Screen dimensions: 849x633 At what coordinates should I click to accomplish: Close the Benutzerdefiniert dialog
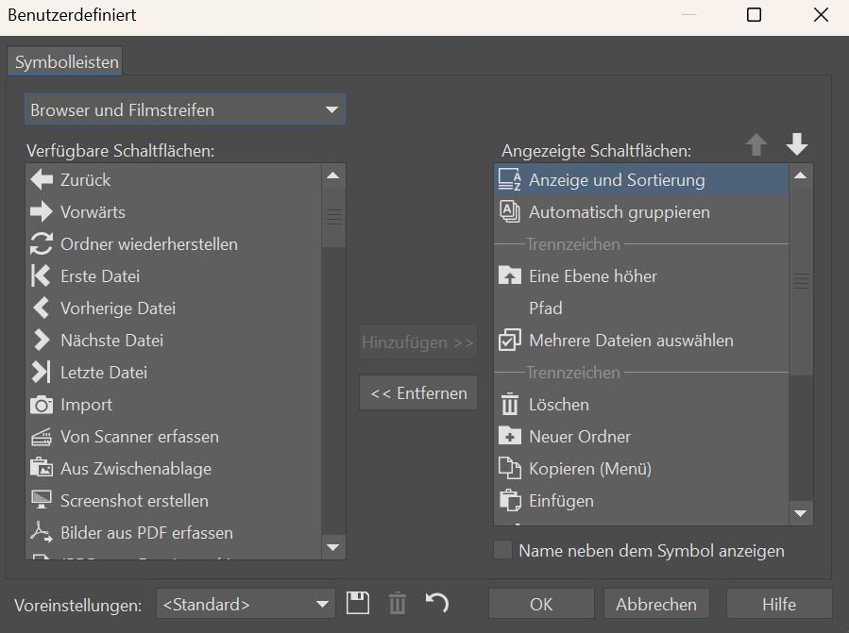(x=821, y=14)
